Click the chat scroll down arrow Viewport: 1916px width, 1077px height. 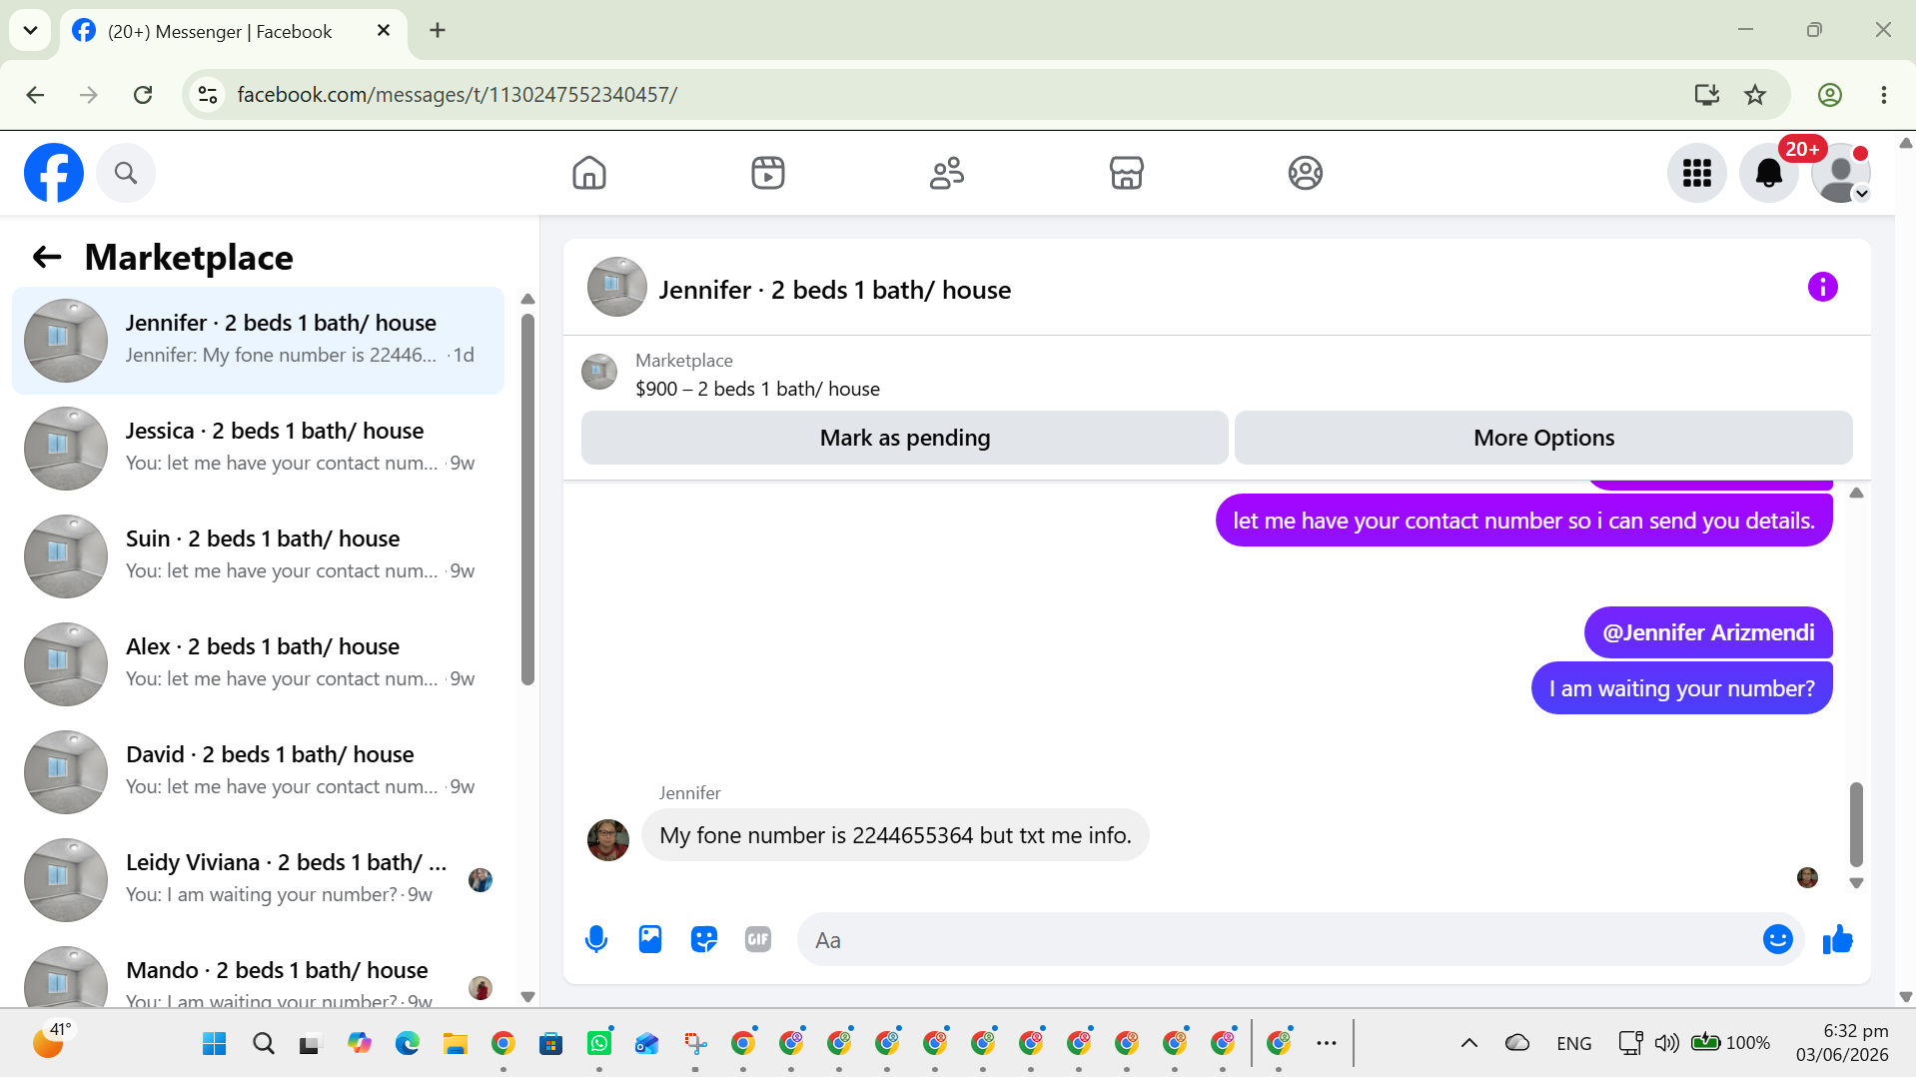[1856, 883]
